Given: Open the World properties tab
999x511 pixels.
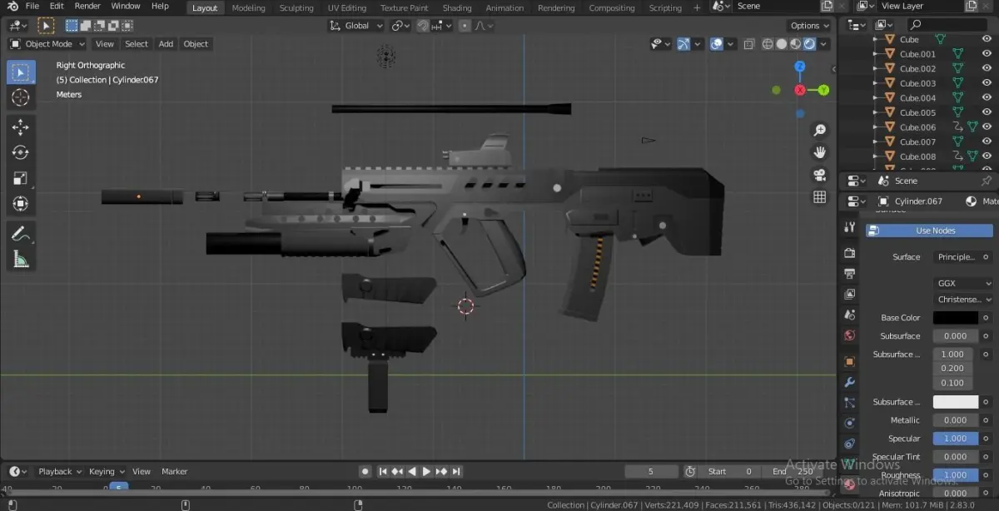Looking at the screenshot, I should coord(849,335).
